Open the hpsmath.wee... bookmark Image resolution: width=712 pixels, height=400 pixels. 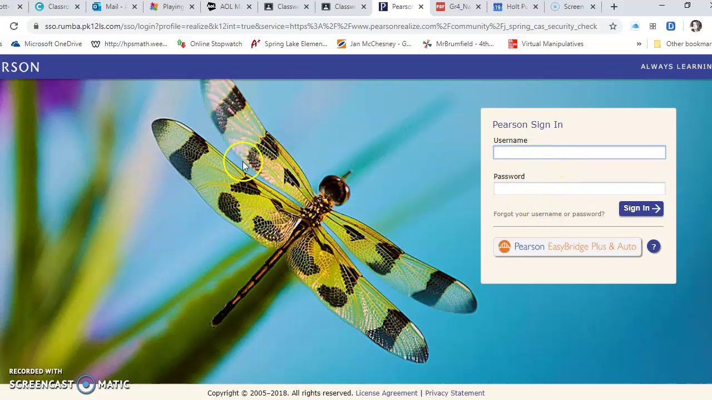pos(129,44)
